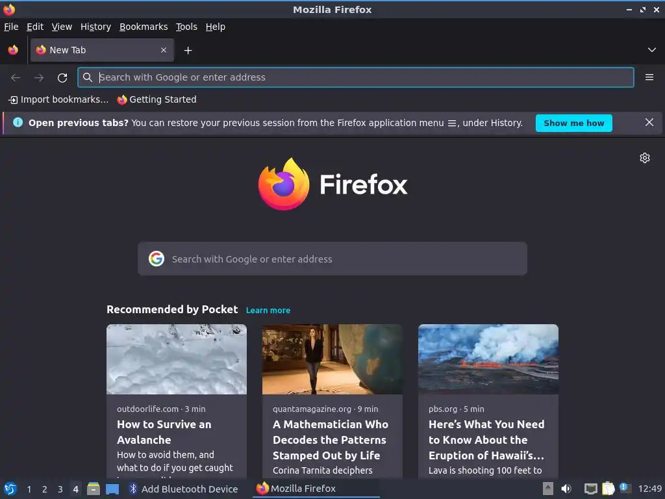Click the Firefox View icon left of tabs
Viewport: 665px width, 499px height.
pyautogui.click(x=13, y=50)
